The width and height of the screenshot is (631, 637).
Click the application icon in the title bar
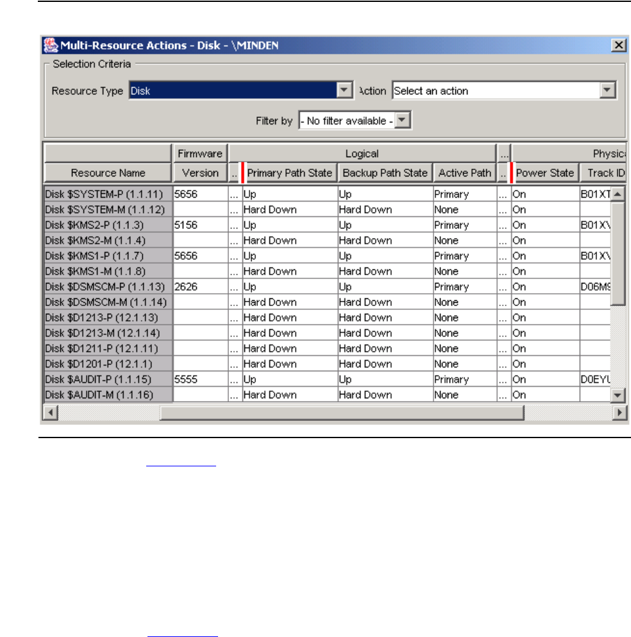(51, 45)
